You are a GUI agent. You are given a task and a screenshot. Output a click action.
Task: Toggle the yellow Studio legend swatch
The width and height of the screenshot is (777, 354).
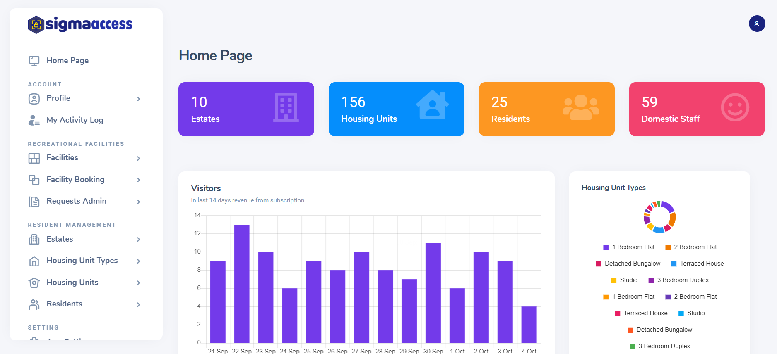(614, 280)
